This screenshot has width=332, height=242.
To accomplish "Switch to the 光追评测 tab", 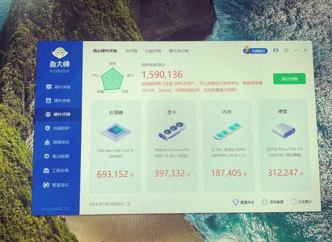I will tap(153, 51).
